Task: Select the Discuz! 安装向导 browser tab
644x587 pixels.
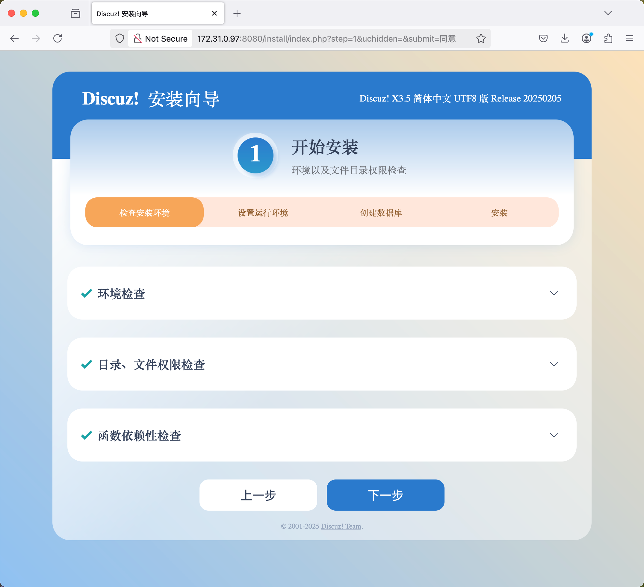Action: point(158,13)
